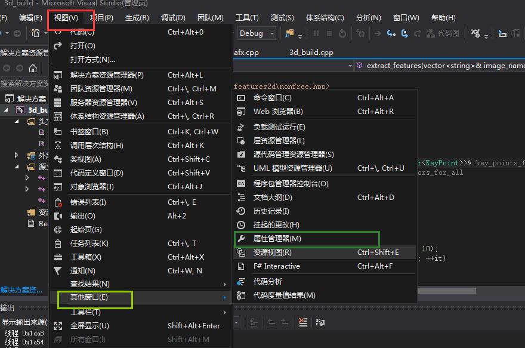
Task: Click the F# Interactive icon
Action: (241, 266)
